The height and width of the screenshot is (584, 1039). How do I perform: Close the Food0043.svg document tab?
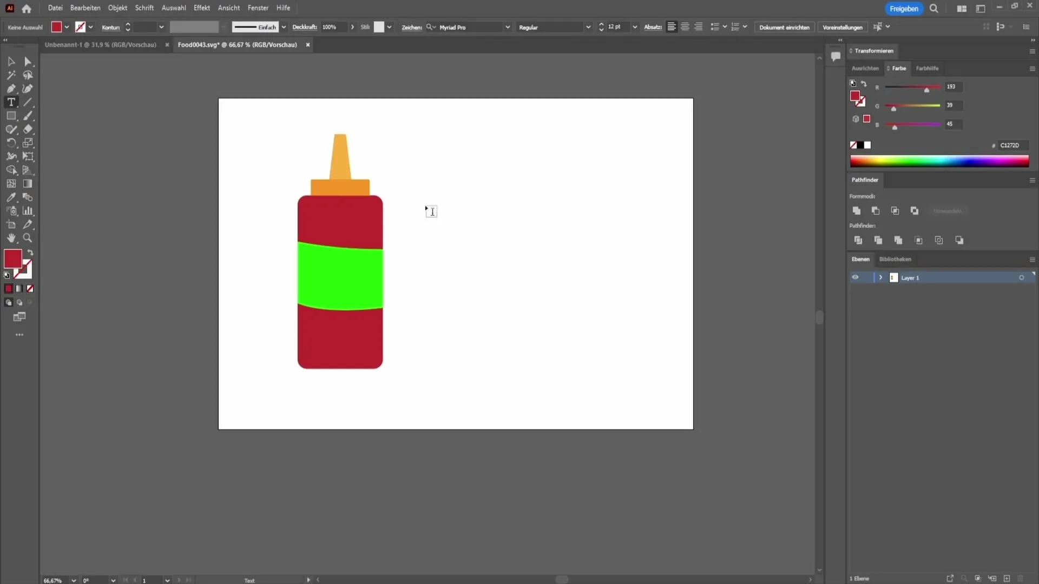tap(308, 45)
